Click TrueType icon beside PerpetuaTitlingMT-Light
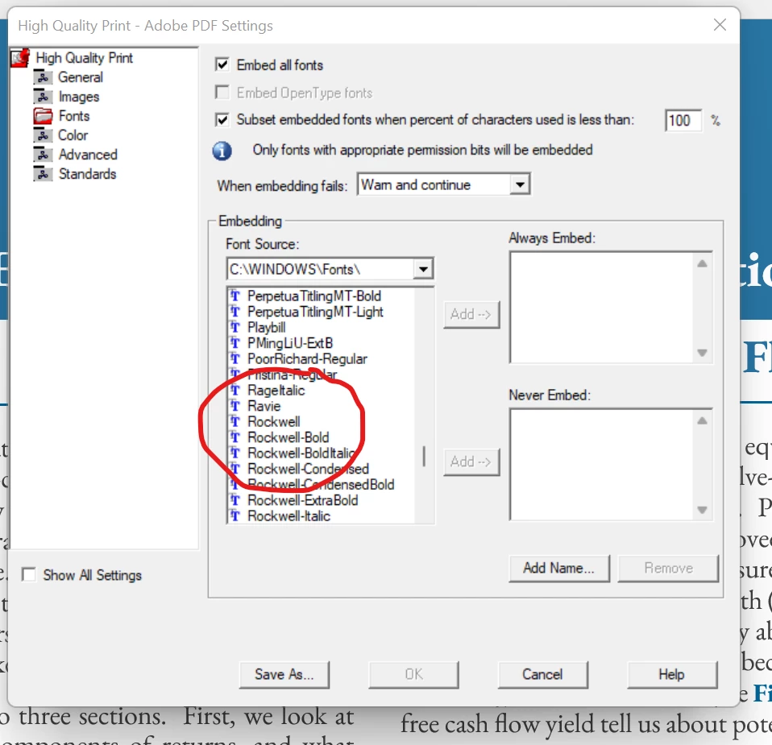Screen dimensions: 772x745 tap(235, 312)
